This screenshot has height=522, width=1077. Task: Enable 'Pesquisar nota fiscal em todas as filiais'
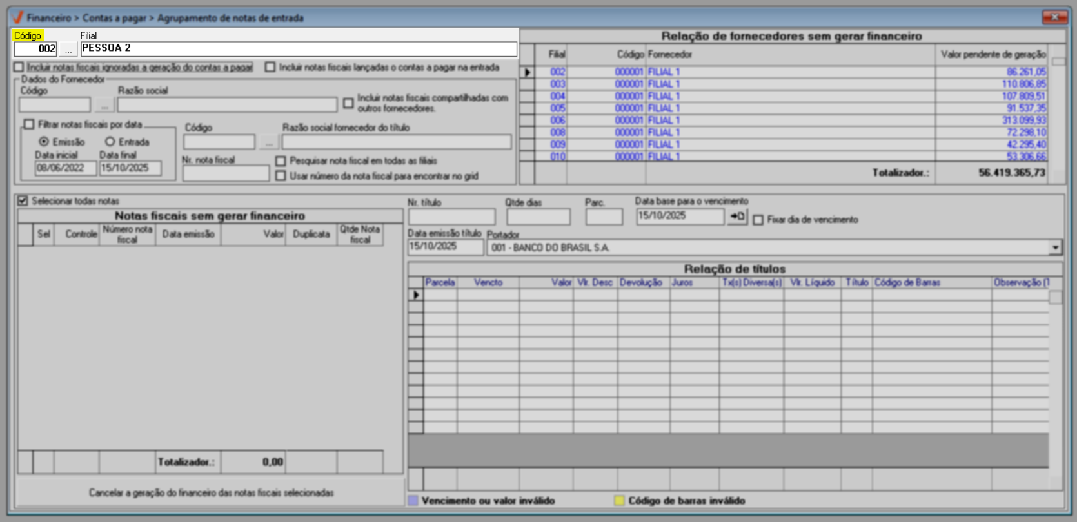pos(281,161)
